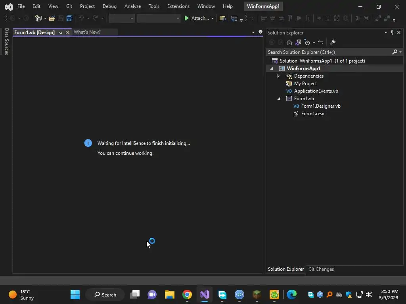Open the open-documents list dropdown arrow
This screenshot has width=406, height=304.
pyautogui.click(x=253, y=32)
